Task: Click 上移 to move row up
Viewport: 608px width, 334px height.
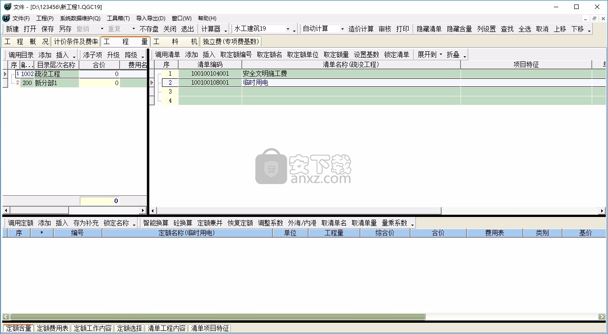Action: pyautogui.click(x=560, y=29)
